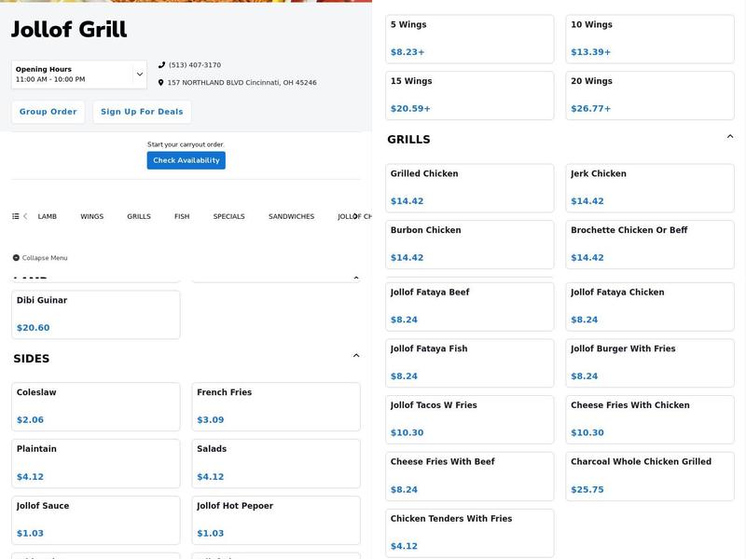Select the Coleslaw side item
This screenshot has height=559, width=746.
click(96, 407)
